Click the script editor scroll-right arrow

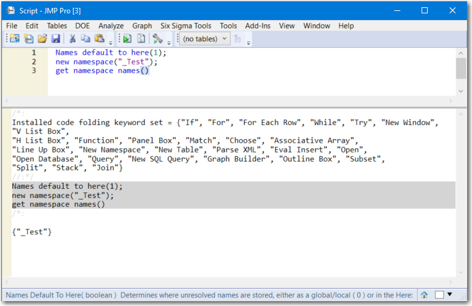[451, 101]
